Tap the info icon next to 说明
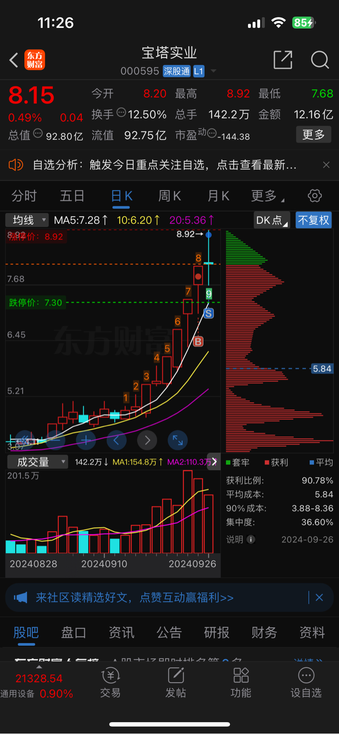Image resolution: width=339 pixels, height=734 pixels. (251, 539)
